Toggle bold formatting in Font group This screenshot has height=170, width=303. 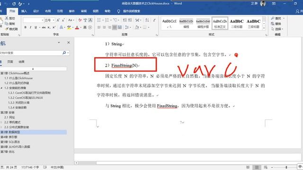(25, 27)
